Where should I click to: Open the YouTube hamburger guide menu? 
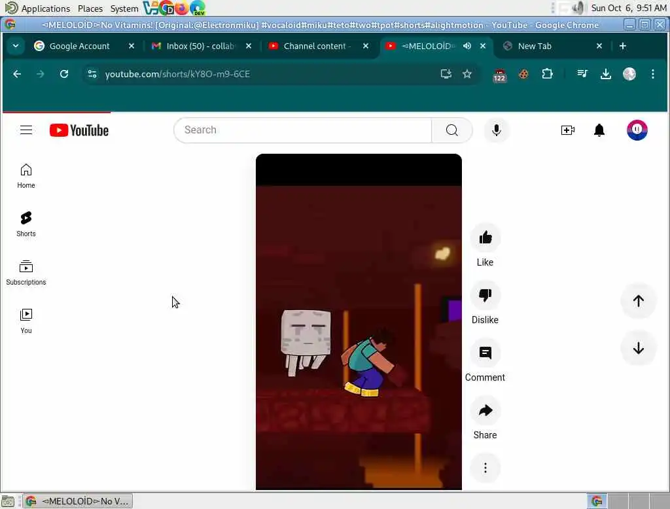pyautogui.click(x=26, y=130)
